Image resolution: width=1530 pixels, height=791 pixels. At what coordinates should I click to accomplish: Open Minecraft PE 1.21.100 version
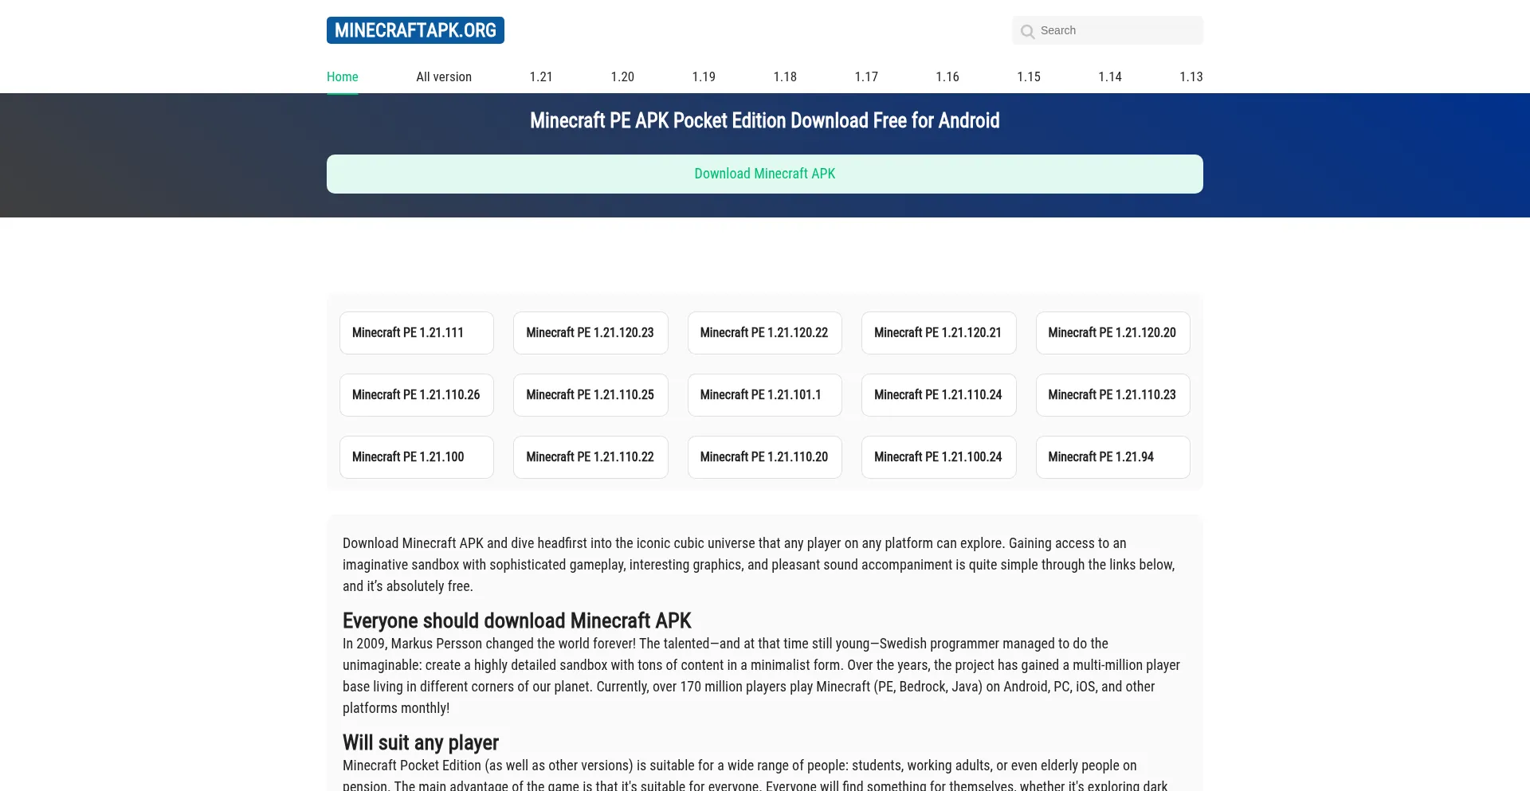pos(416,457)
